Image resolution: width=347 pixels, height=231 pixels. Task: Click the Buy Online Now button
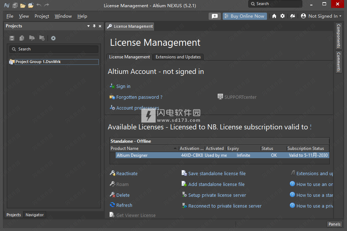(245, 16)
